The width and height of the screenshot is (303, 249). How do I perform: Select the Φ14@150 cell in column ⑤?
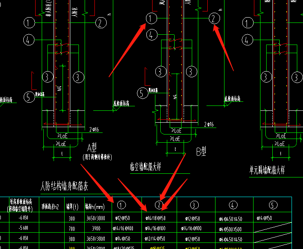pos(264,218)
